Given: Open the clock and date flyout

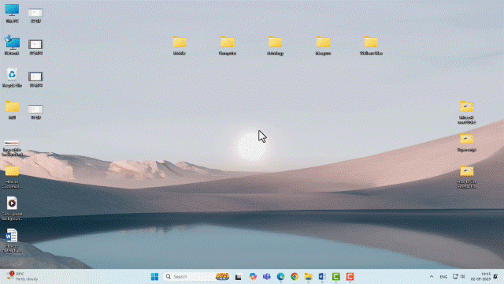Looking at the screenshot, I should pos(480,277).
